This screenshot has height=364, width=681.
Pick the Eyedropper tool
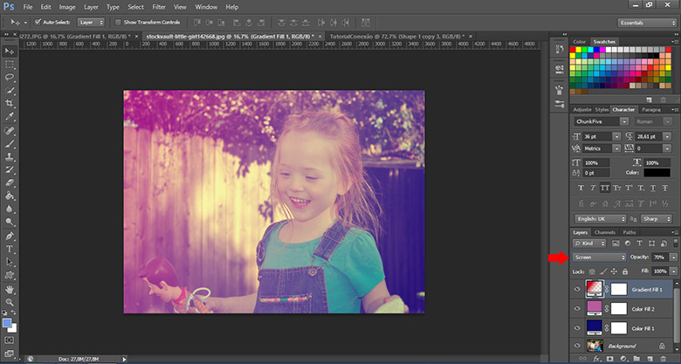[x=9, y=116]
